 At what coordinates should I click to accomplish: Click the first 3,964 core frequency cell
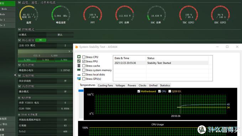tap(27, 60)
